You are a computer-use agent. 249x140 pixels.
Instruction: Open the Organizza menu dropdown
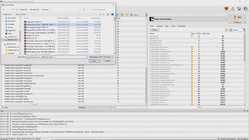[x=7, y=14]
